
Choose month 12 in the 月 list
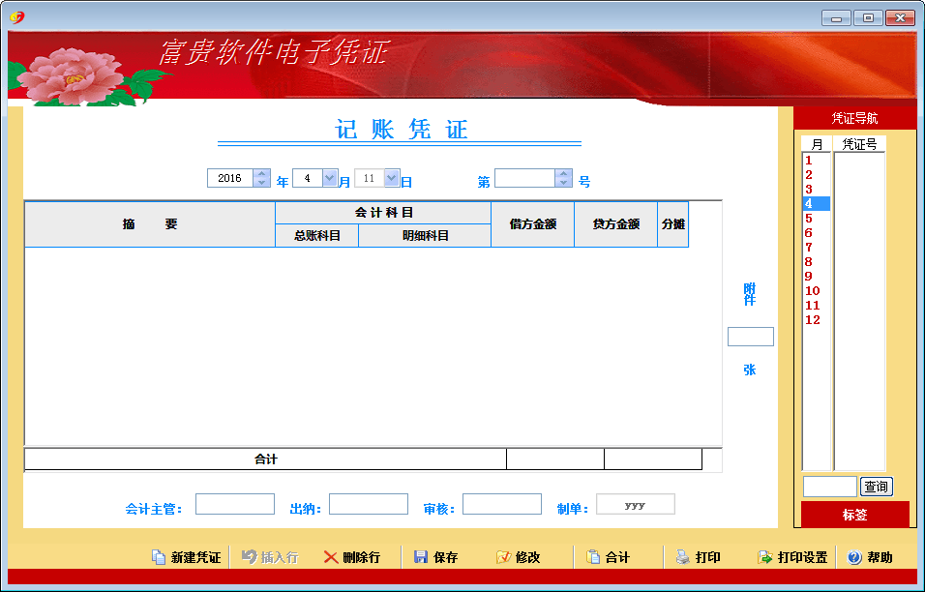click(813, 320)
